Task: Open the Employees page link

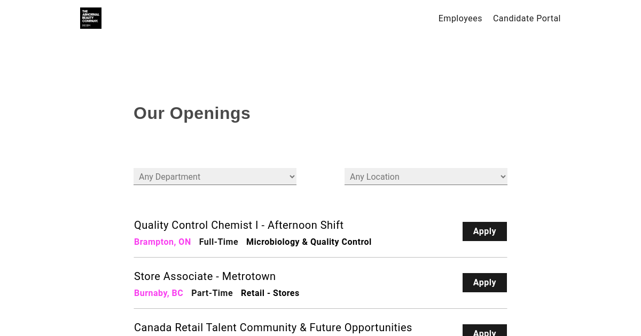Action: click(x=460, y=18)
